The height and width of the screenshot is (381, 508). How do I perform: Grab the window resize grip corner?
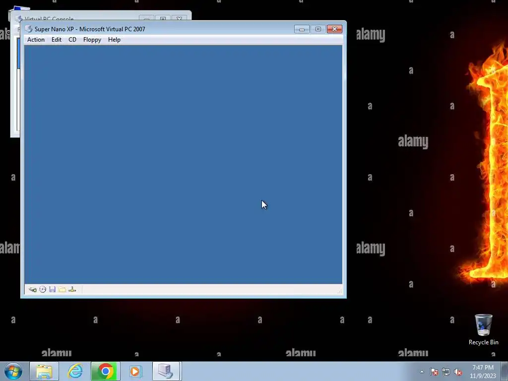[339, 291]
